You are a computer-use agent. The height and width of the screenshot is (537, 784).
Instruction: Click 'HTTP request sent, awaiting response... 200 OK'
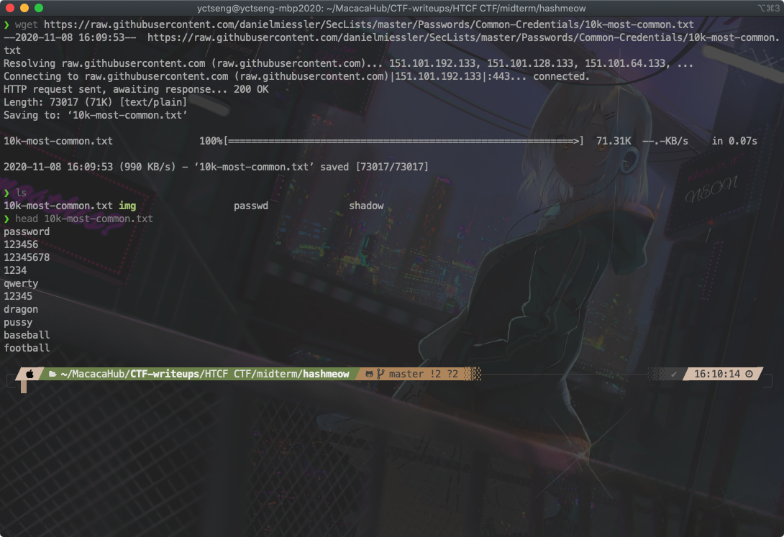tap(136, 89)
